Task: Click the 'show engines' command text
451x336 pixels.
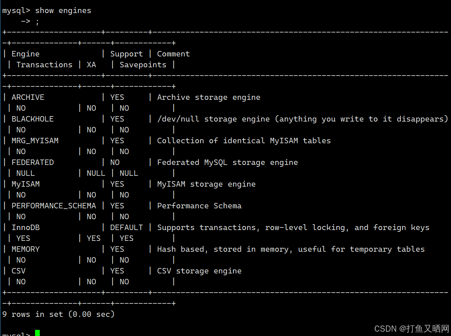Action: [63, 10]
